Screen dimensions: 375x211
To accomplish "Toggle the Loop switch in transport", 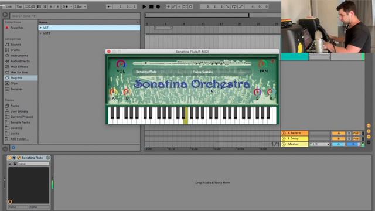I will click(x=234, y=6).
